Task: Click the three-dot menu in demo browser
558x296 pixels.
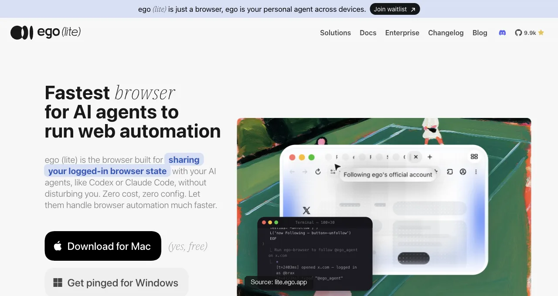Action: pos(476,172)
